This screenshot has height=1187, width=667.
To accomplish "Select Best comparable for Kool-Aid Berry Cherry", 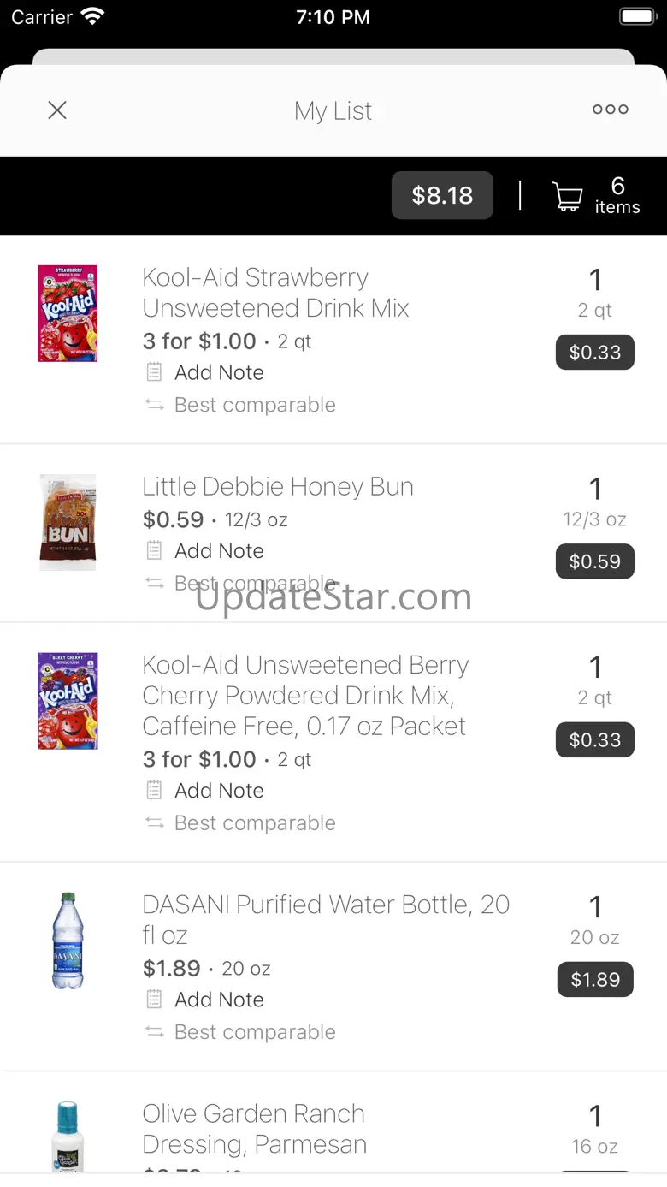I will click(x=255, y=822).
